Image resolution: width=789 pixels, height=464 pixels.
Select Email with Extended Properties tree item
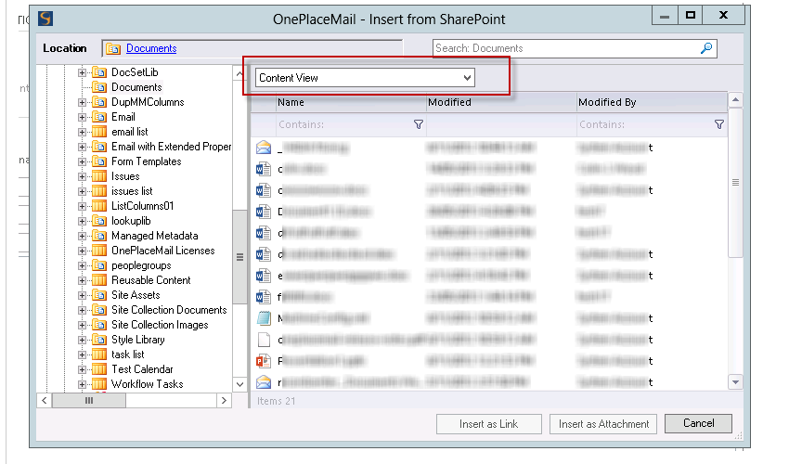[171, 147]
